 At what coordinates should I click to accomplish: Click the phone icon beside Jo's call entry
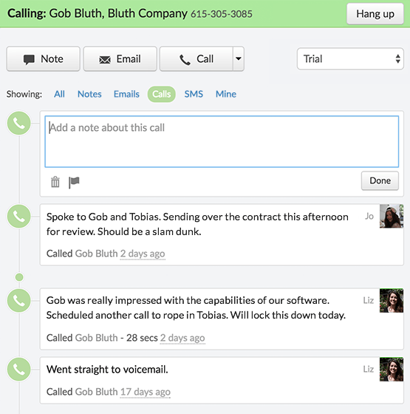pos(18,217)
